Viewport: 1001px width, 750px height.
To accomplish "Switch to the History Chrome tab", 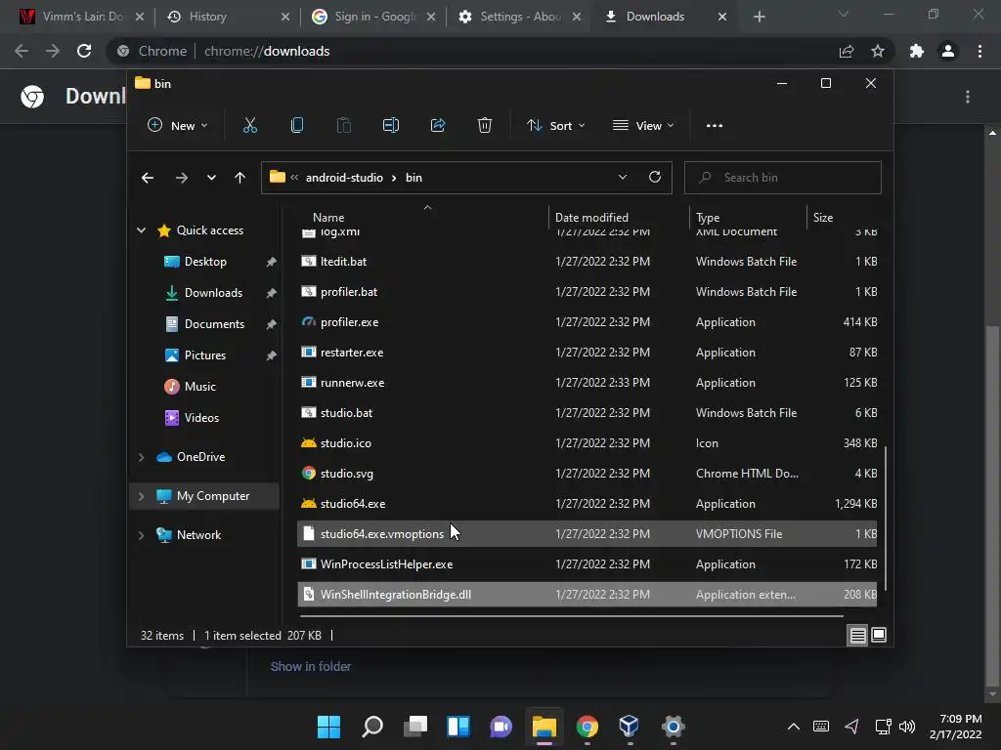I will [x=227, y=17].
